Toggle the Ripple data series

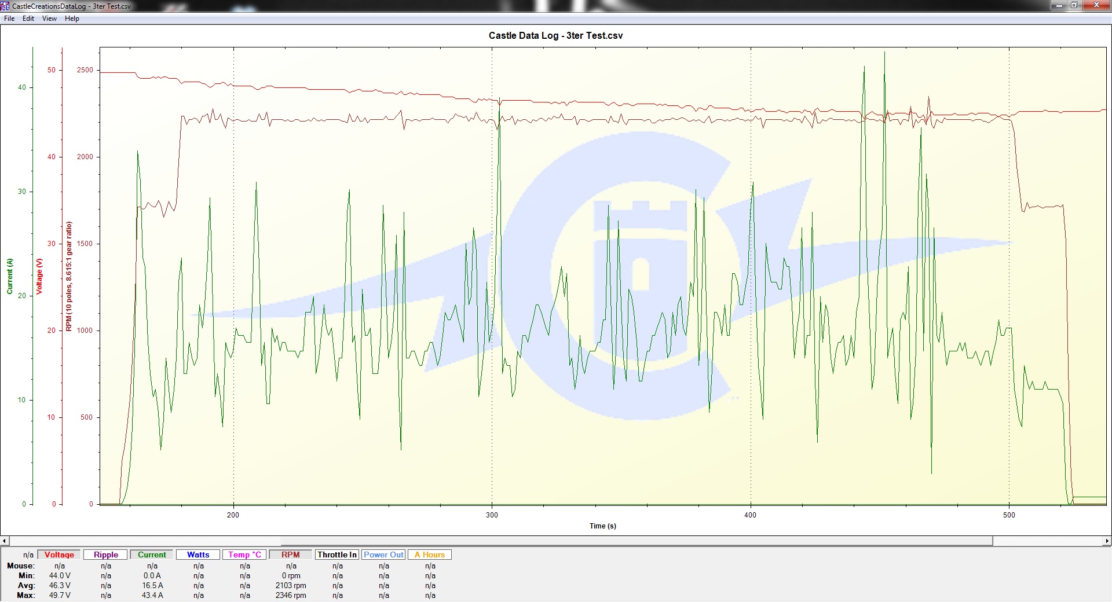105,555
